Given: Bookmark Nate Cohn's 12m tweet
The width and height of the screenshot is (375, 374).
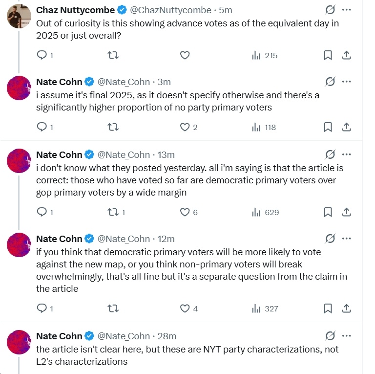Looking at the screenshot, I should click(328, 308).
